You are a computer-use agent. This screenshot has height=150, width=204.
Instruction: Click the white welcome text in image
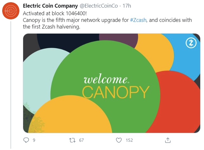pyautogui.click(x=105, y=79)
